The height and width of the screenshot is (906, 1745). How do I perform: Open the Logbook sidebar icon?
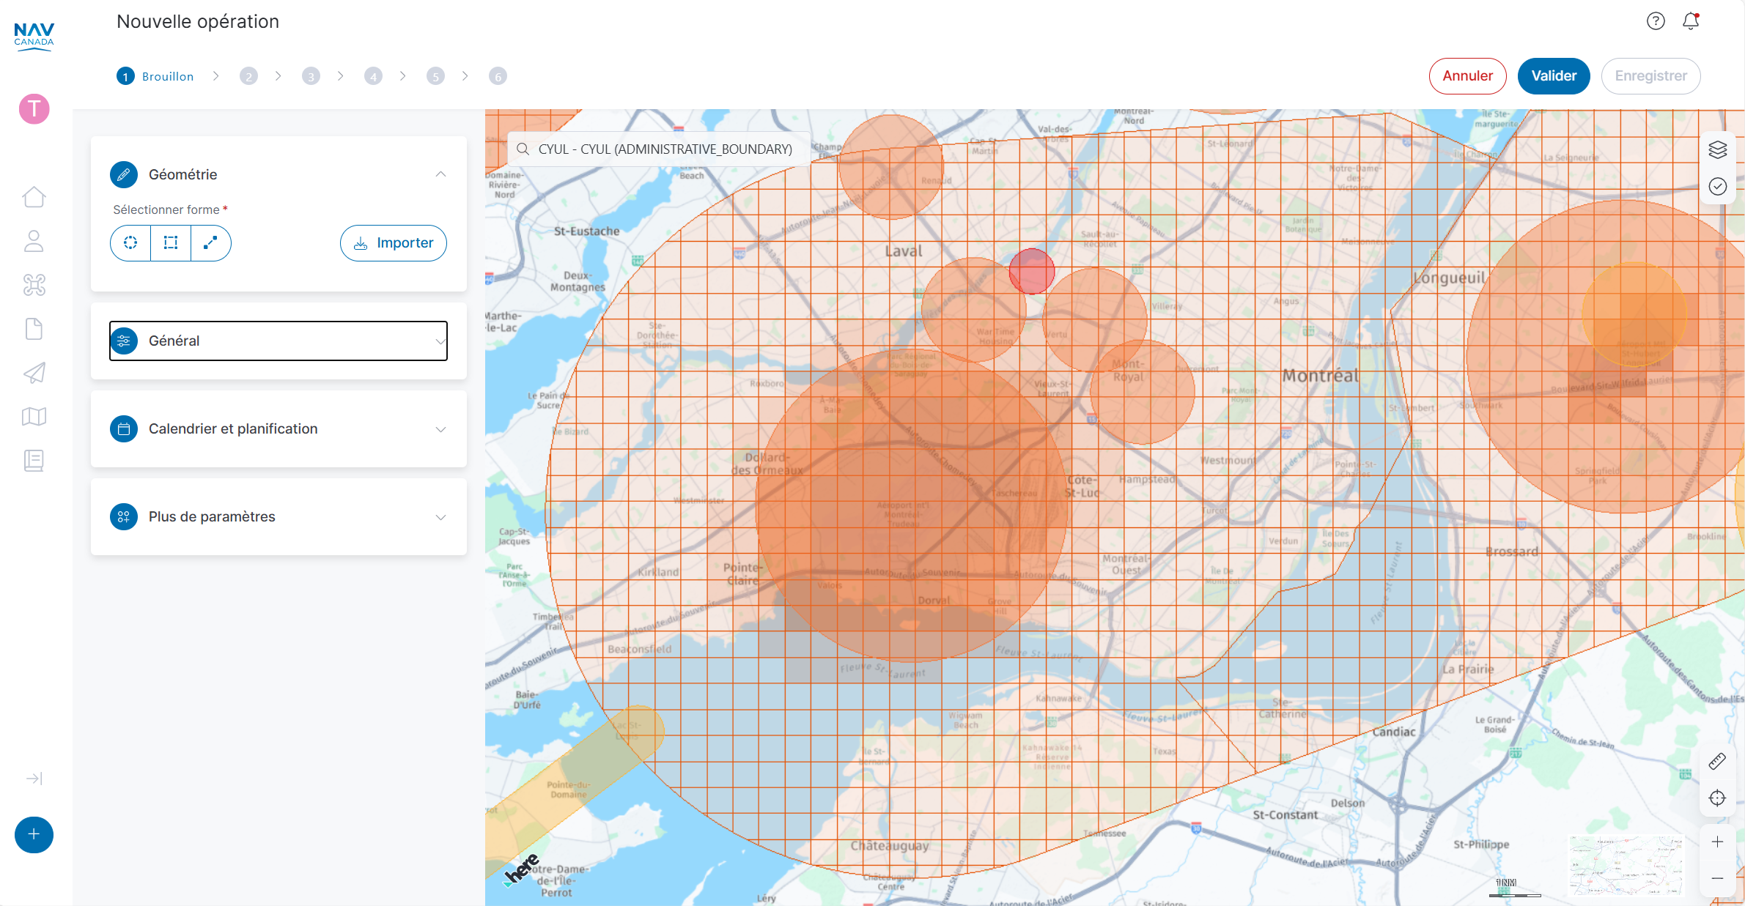(34, 461)
